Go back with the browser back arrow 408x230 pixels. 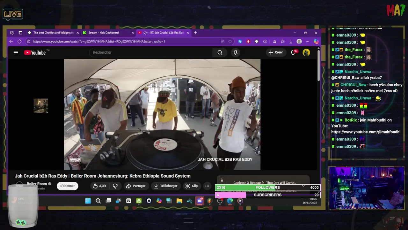[11, 42]
